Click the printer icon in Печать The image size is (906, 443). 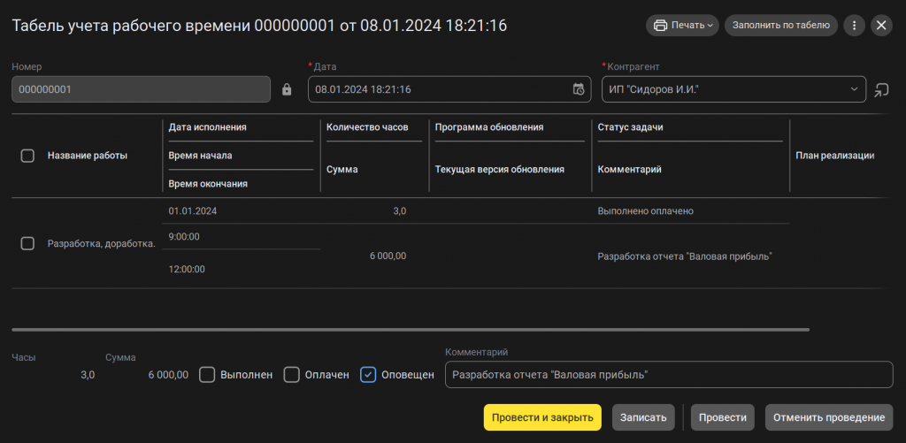(x=660, y=26)
